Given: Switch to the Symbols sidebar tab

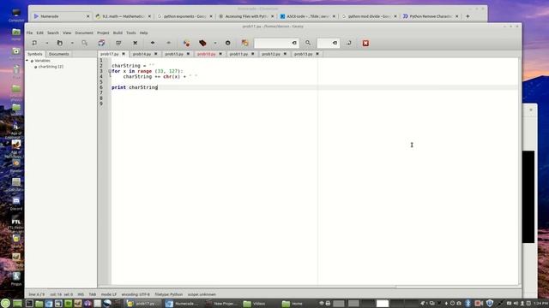Looking at the screenshot, I should point(35,54).
